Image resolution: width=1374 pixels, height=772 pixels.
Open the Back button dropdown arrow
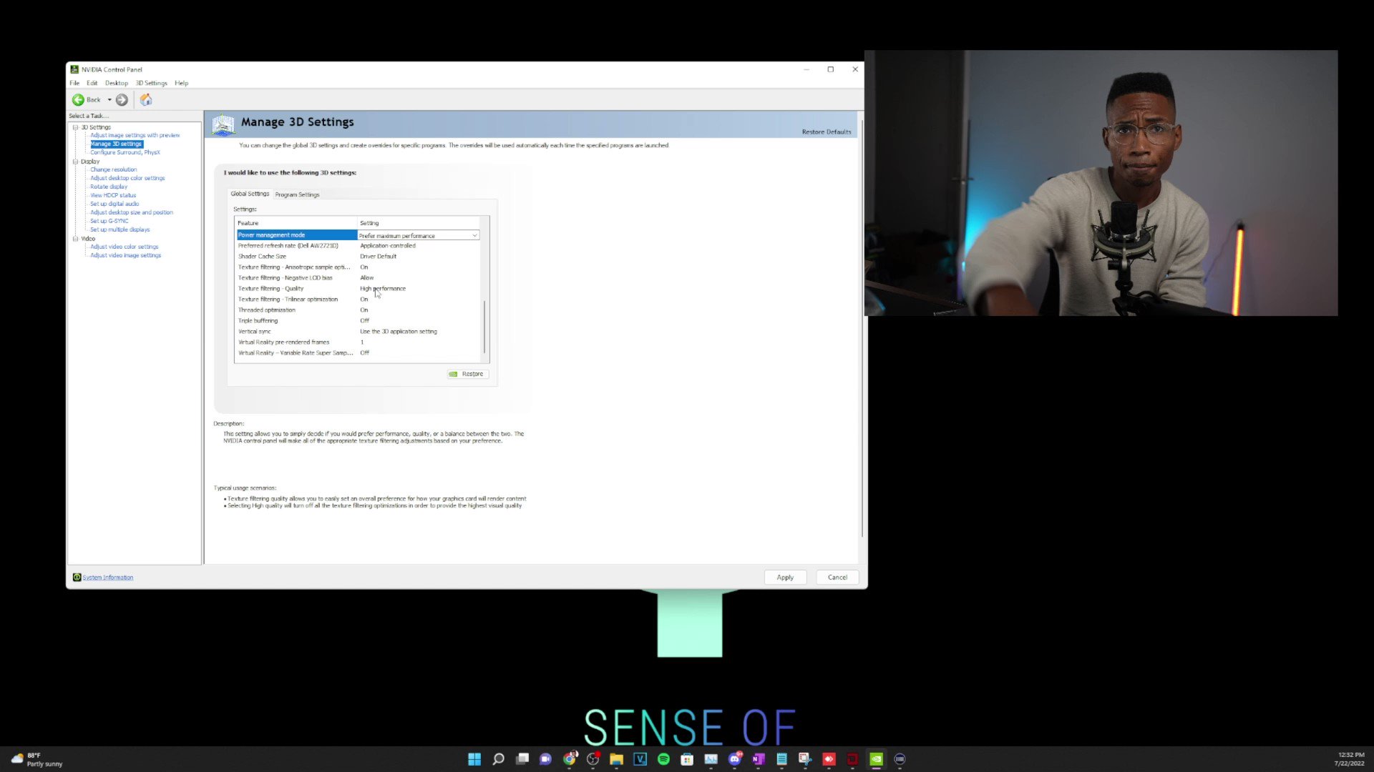coord(109,100)
